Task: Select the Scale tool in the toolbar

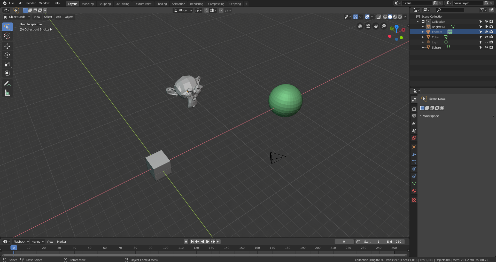Action: [x=7, y=64]
